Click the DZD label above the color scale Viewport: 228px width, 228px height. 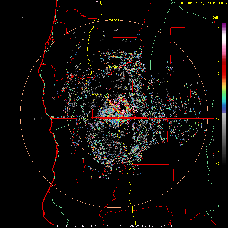(223, 15)
